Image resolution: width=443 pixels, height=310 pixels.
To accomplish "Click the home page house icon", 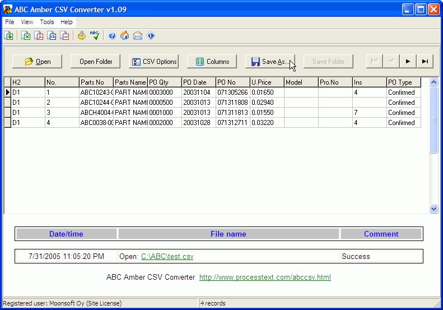I will click(x=124, y=36).
